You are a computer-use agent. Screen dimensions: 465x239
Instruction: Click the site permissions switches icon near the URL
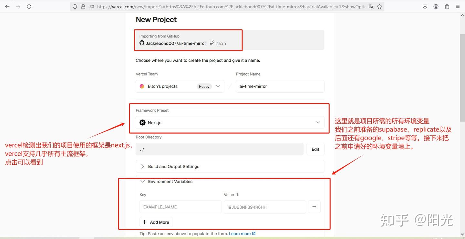click(91, 6)
